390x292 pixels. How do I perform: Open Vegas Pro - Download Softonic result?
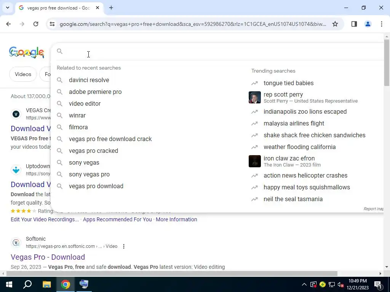click(48, 257)
